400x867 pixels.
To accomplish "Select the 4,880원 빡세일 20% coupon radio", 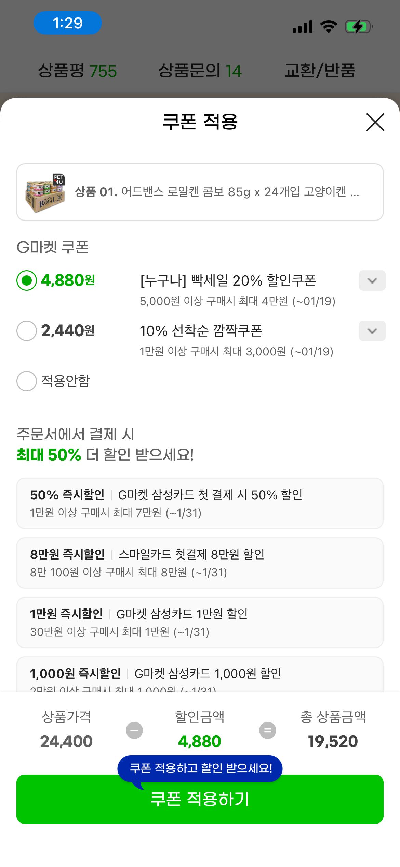I will point(26,281).
